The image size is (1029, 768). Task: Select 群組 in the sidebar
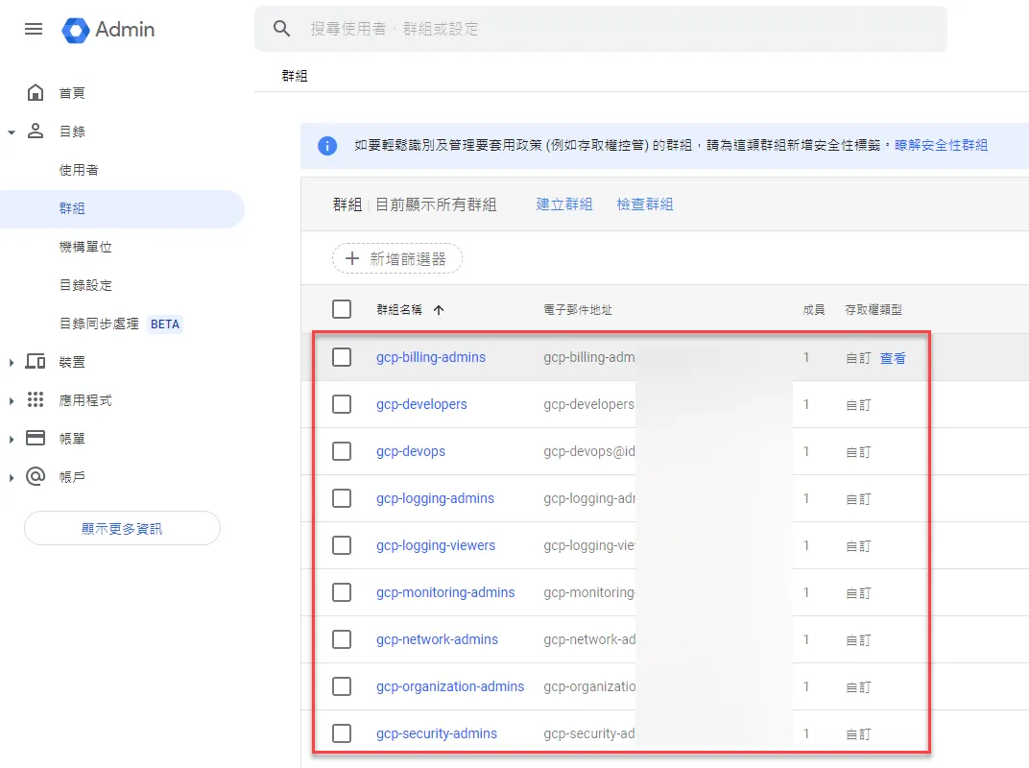122,208
